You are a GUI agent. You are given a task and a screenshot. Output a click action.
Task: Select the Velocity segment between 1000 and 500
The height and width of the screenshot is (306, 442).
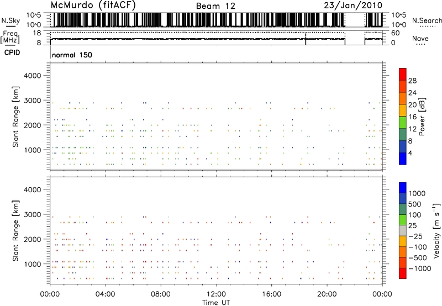pyautogui.click(x=403, y=199)
